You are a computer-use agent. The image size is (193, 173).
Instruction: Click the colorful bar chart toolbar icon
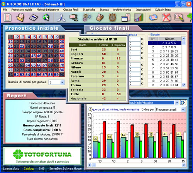click(x=139, y=17)
